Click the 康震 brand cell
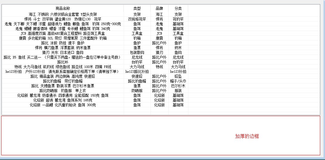Screen dimensions: 325x160 [x=160, y=38]
